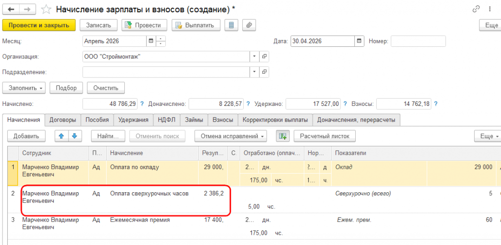Viewport: 501px width, 245px height.
Task: Switch to the Пособия tab
Action: tap(97, 120)
